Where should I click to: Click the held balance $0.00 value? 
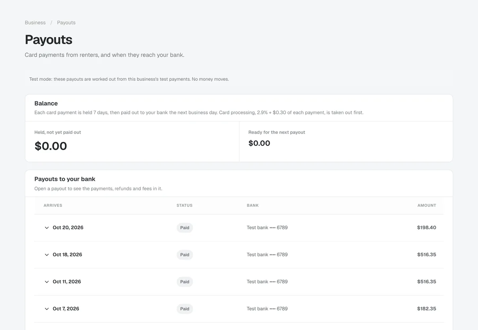(51, 146)
